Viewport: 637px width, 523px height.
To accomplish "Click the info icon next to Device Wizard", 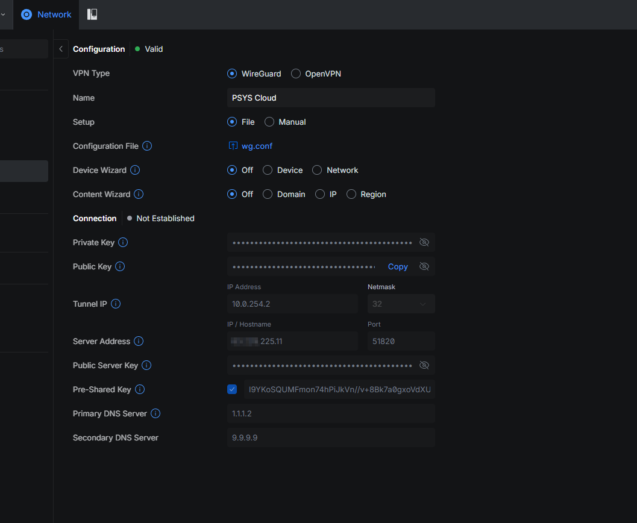I will [x=135, y=170].
